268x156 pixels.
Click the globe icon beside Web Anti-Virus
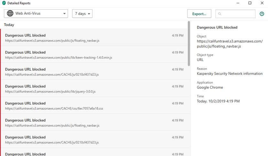(10, 14)
